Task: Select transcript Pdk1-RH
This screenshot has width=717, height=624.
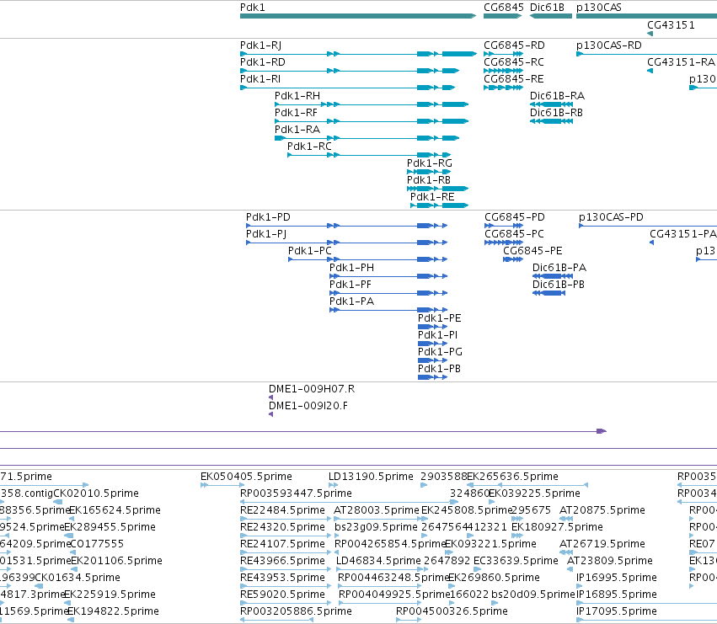Action: pyautogui.click(x=372, y=104)
